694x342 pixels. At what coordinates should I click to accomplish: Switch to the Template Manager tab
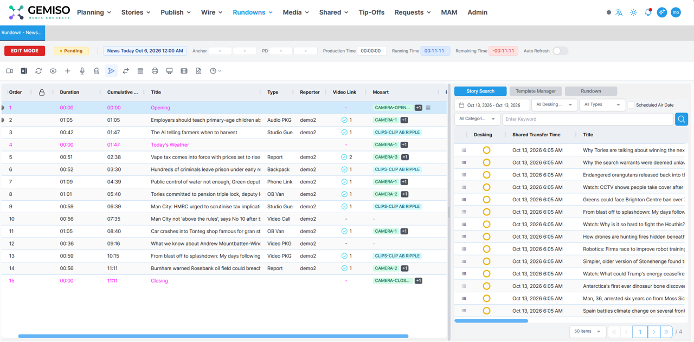click(x=536, y=91)
